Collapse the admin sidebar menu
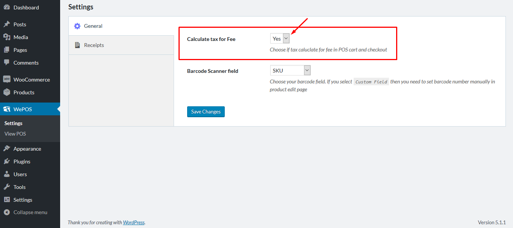 [26, 212]
